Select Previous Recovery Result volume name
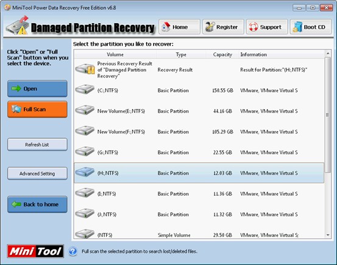 125,69
